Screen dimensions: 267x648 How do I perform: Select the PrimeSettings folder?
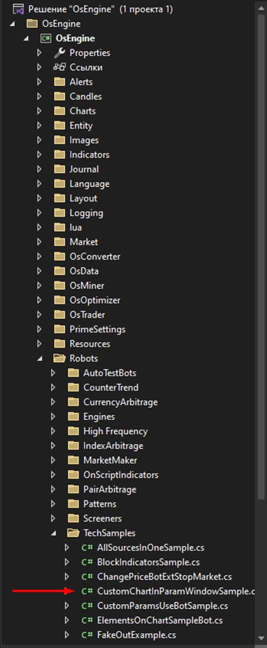click(x=97, y=329)
